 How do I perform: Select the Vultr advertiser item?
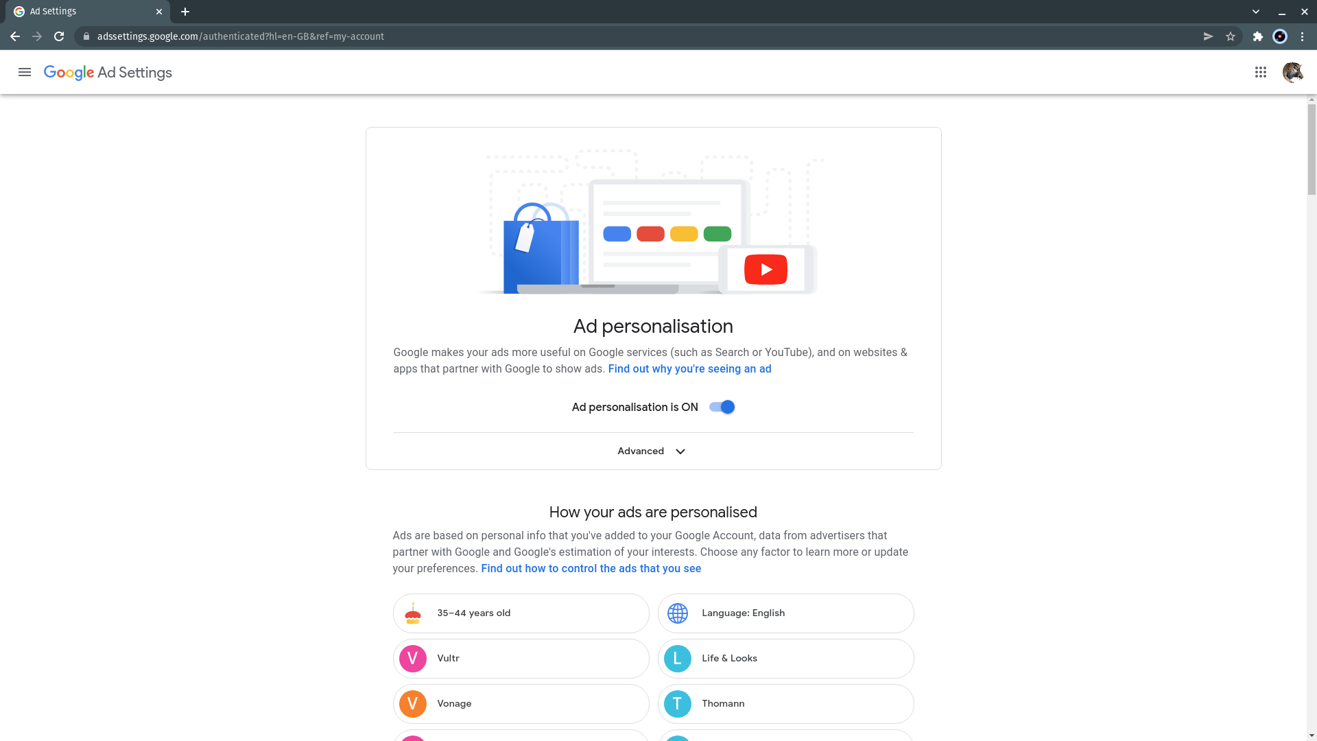click(x=521, y=658)
